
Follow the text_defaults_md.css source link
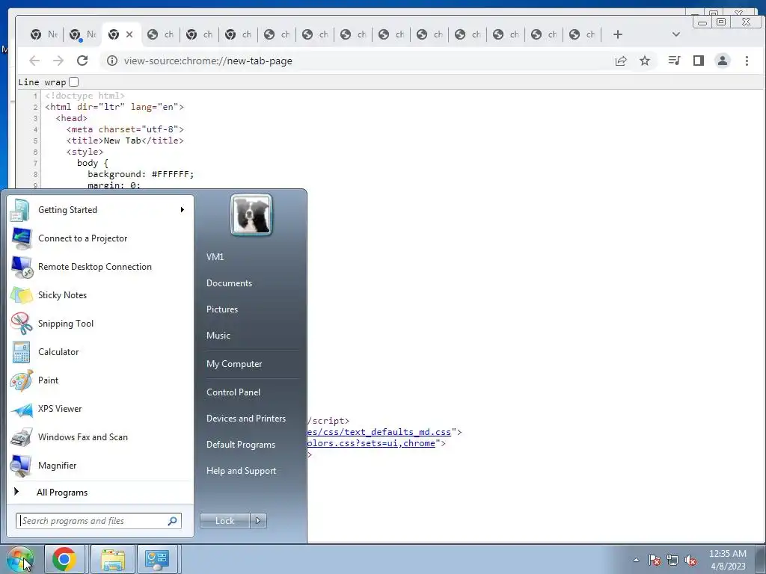379,432
